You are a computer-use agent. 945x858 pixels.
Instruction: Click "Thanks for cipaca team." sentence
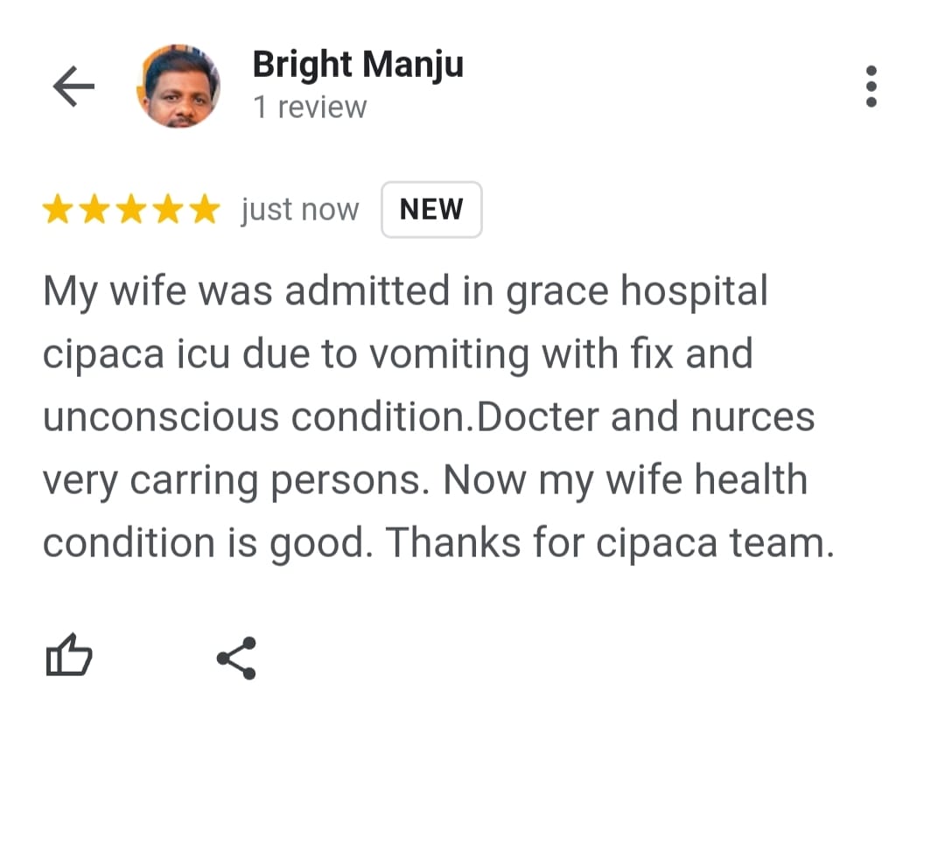pyautogui.click(x=610, y=543)
